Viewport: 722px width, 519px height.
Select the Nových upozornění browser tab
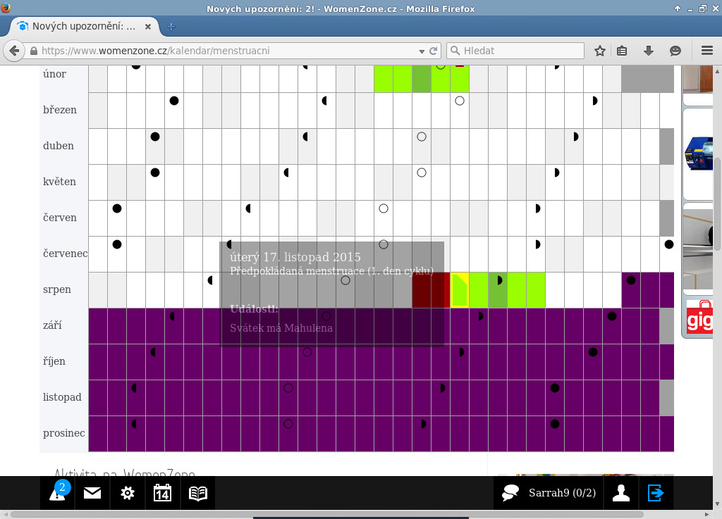coord(82,27)
